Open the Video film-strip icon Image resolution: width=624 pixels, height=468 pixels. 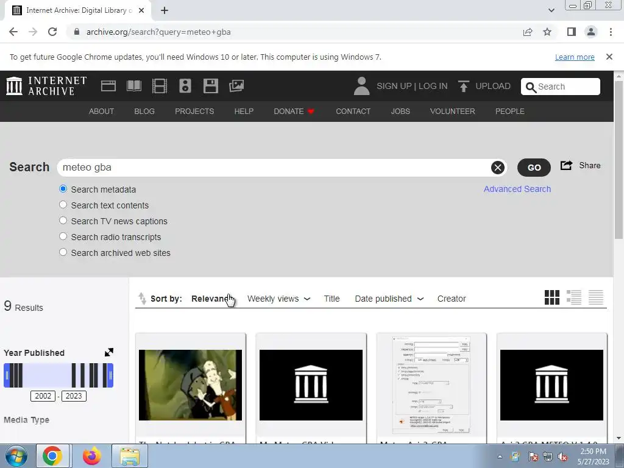tap(160, 86)
